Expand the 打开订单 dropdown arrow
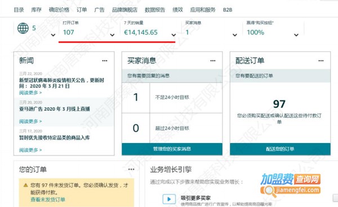338x207 pixels. 112,35
